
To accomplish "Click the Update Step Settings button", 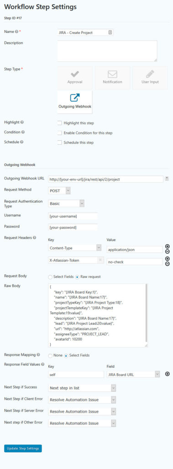I will pos(23,448).
